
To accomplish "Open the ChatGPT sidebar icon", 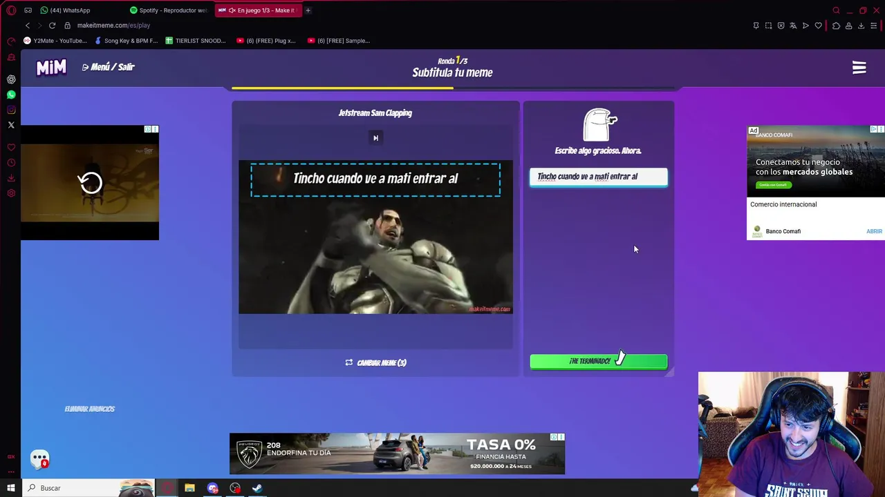I will [x=11, y=79].
